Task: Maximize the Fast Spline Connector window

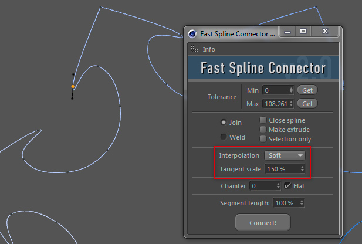Action: [303, 32]
